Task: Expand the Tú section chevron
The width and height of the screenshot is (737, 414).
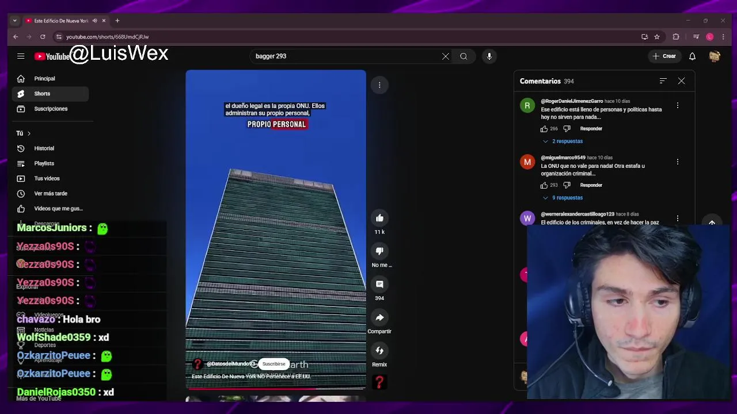Action: click(29, 133)
